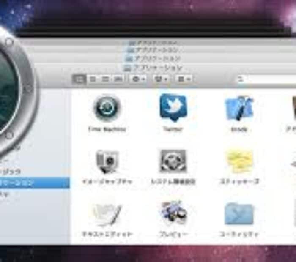The image size is (296, 262).
Task: Focus the Finder search field
Action: tap(266, 79)
